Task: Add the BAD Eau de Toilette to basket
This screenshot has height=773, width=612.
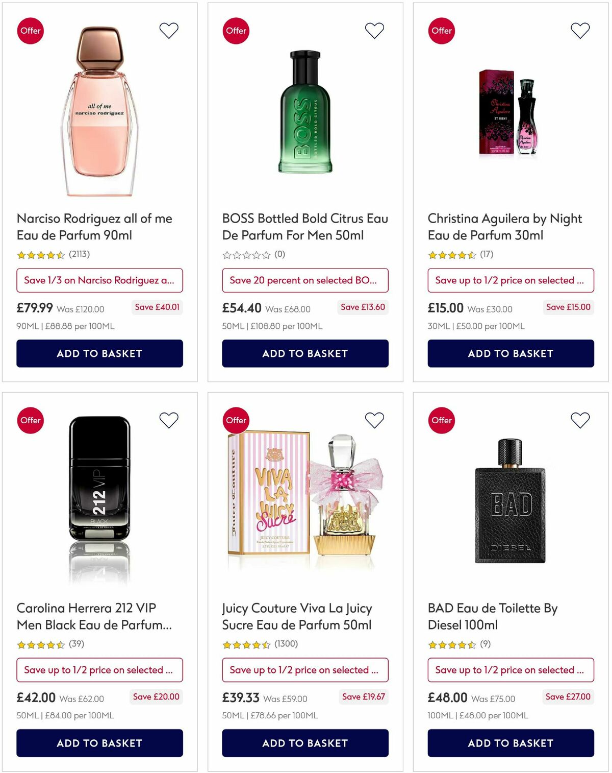Action: [511, 743]
